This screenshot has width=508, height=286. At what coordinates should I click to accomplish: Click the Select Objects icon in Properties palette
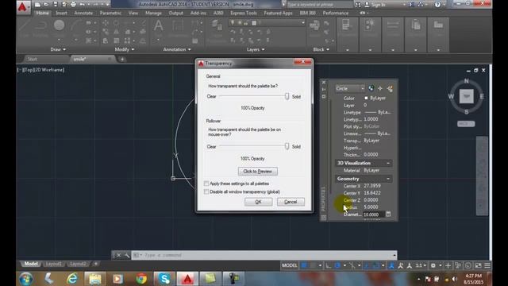[x=380, y=88]
